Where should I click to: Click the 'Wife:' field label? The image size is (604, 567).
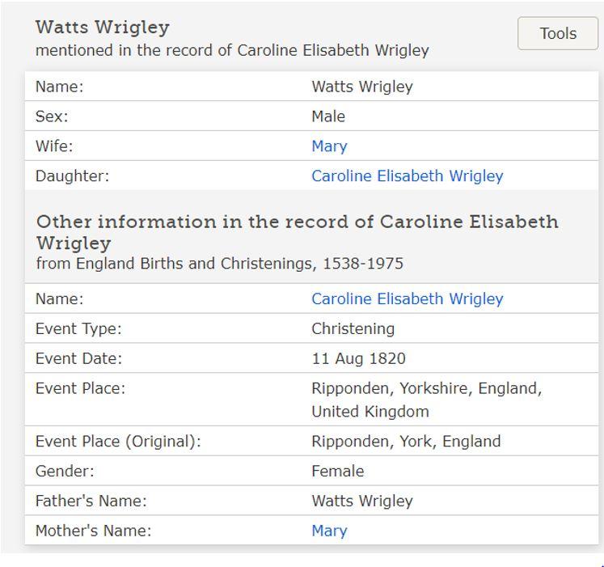(x=53, y=146)
